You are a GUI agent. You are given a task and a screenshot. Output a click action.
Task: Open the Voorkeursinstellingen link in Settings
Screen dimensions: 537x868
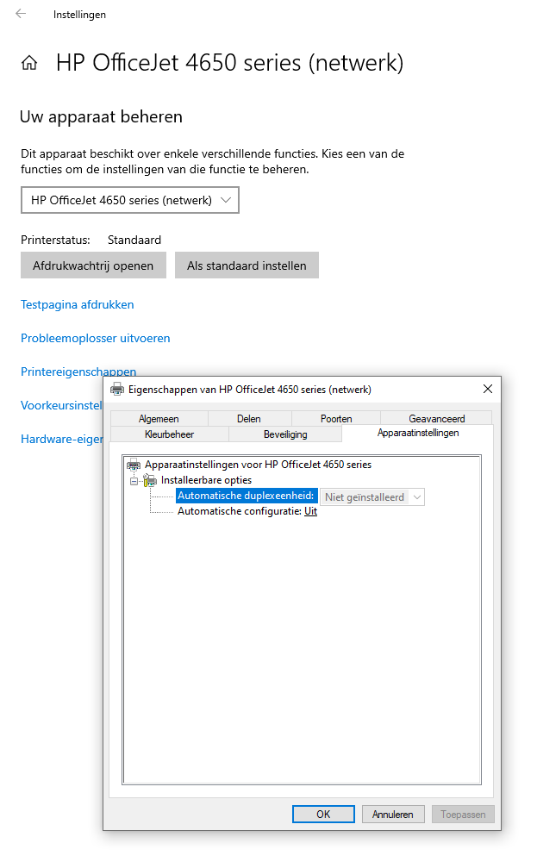pyautogui.click(x=61, y=405)
